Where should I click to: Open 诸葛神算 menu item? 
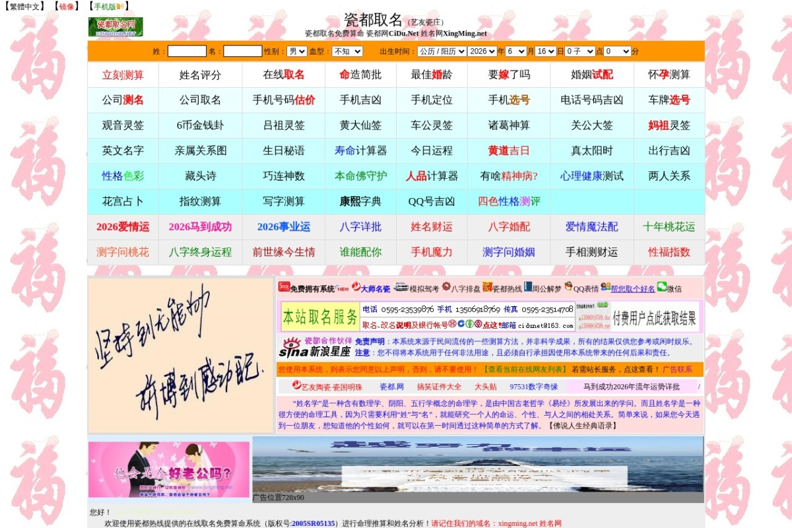tap(509, 125)
